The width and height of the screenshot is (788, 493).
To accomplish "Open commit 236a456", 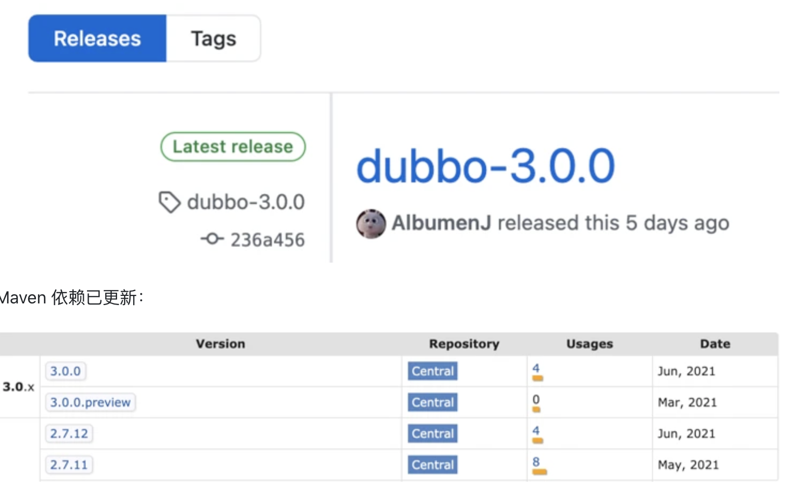I will 267,240.
